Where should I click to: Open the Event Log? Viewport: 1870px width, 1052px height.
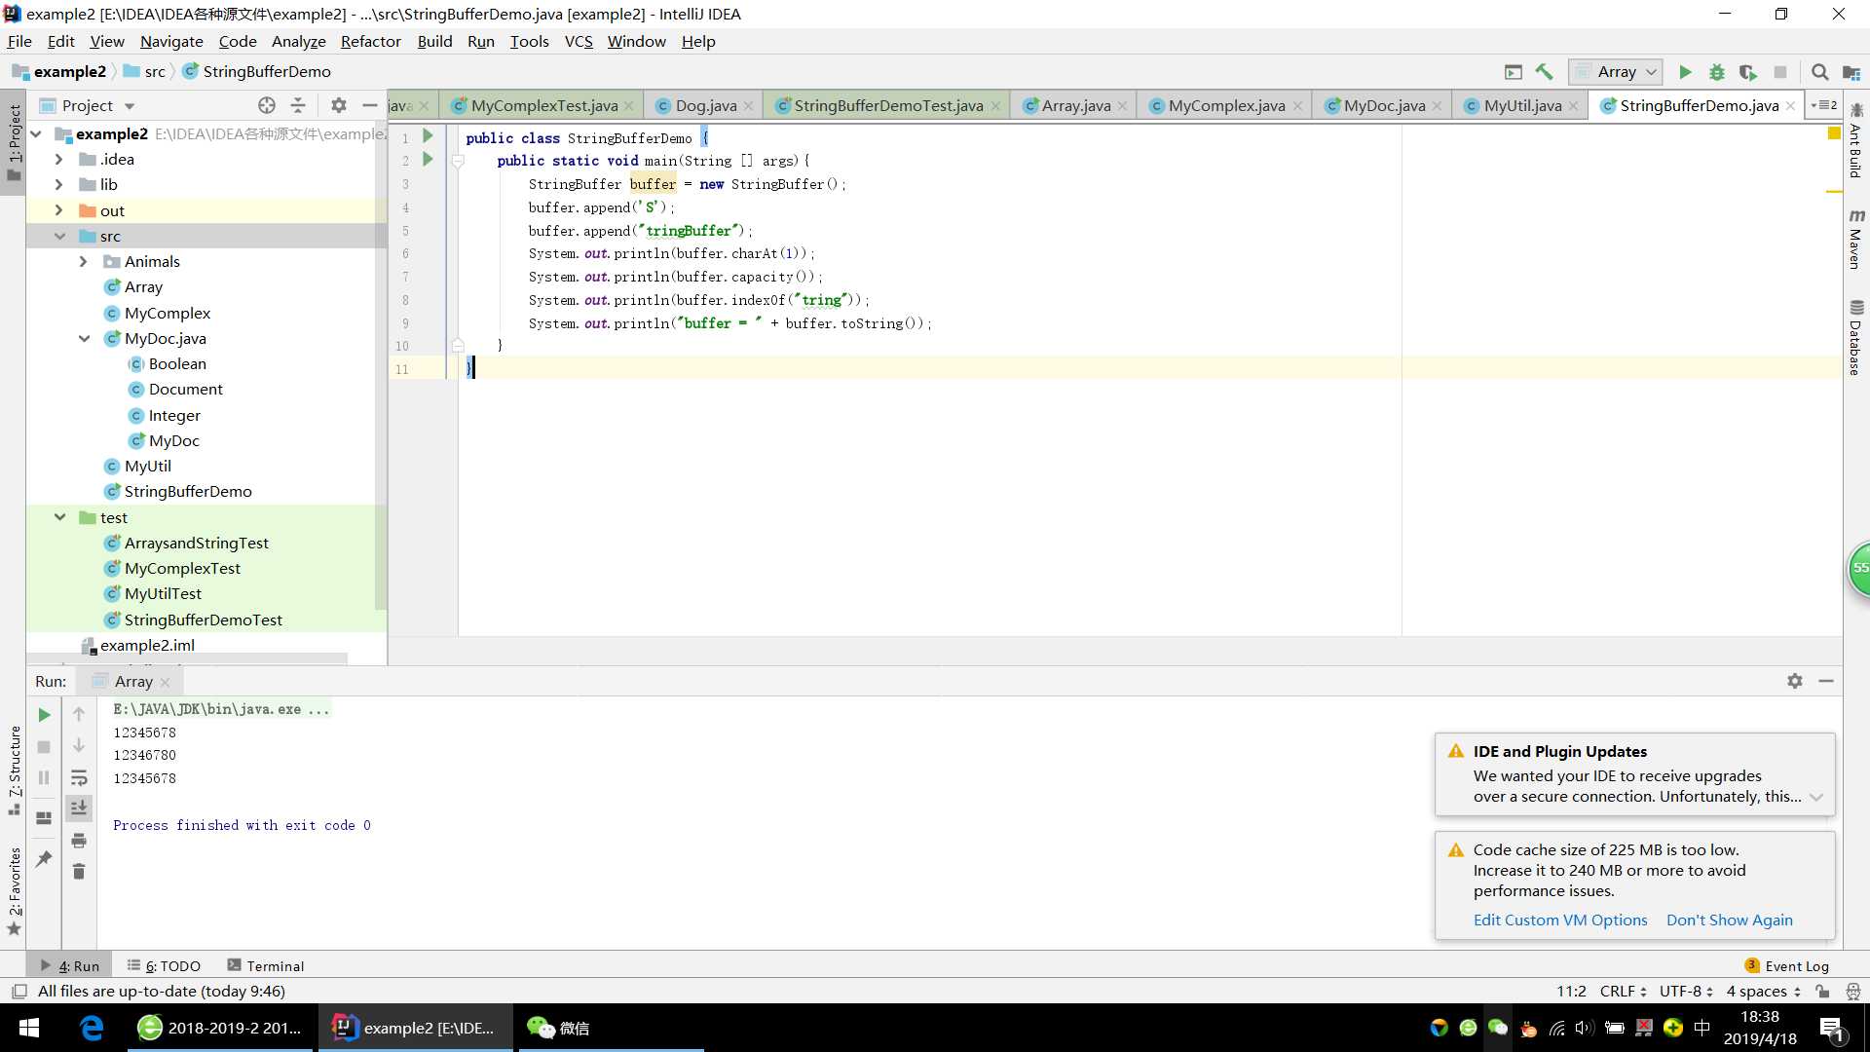tap(1787, 966)
